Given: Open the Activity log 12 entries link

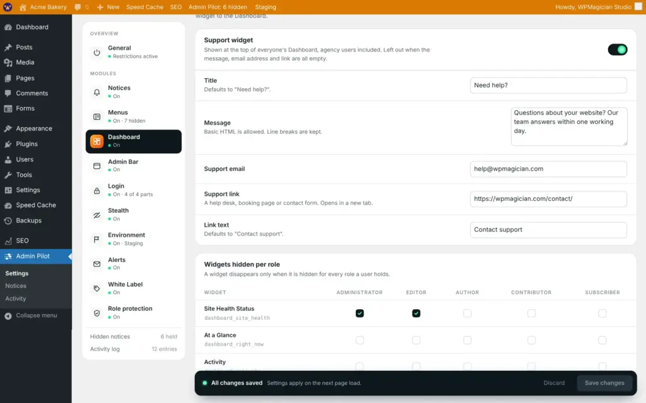Looking at the screenshot, I should coord(134,349).
